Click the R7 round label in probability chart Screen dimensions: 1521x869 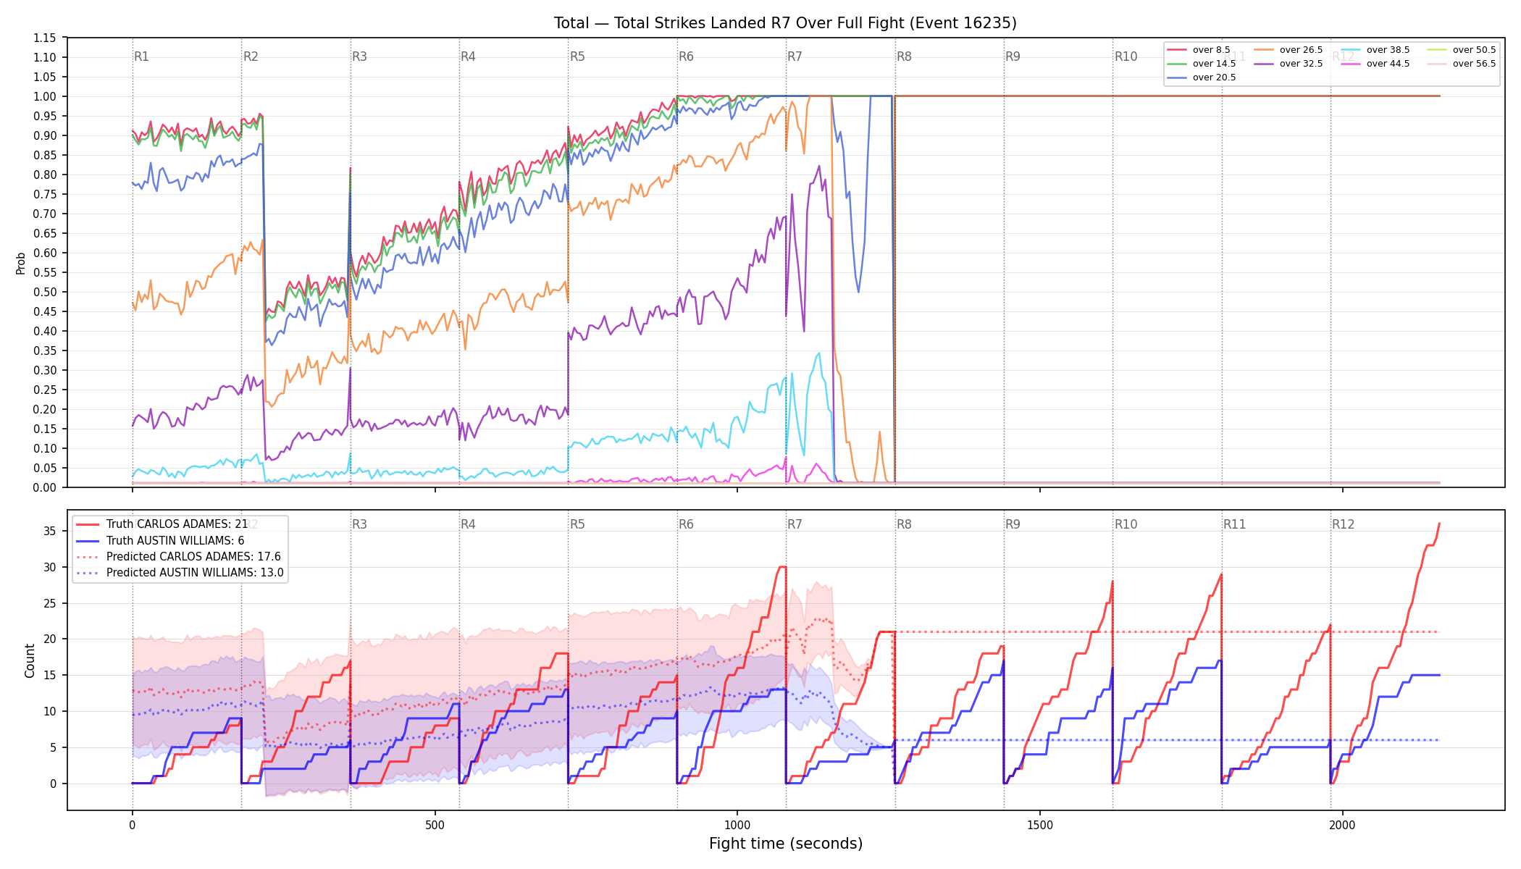(795, 56)
